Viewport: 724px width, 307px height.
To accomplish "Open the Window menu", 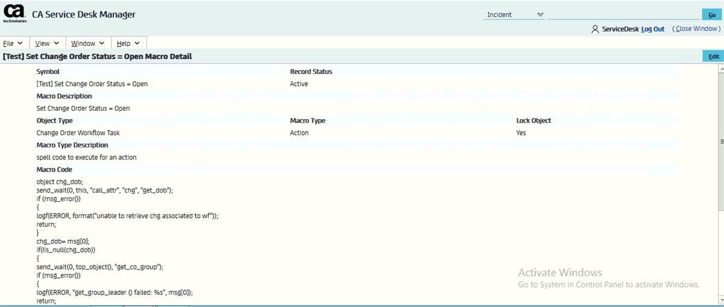I will pos(87,43).
